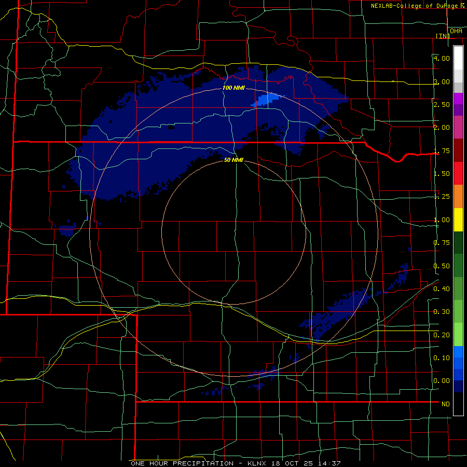Screen dimensions: 467x467
Task: Click the "ND" no-data legend label
Action: point(446,404)
